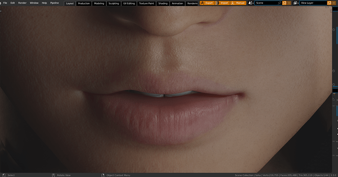The image size is (338, 177).
Task: Open the scene browser icon
Action: tap(251, 3)
